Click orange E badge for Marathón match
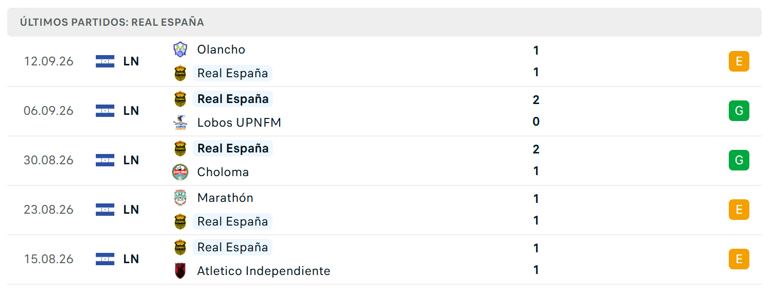The image size is (771, 292). tap(739, 210)
